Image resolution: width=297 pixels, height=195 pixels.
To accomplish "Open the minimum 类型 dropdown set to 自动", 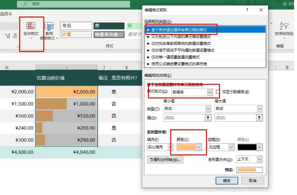I will tap(207, 108).
